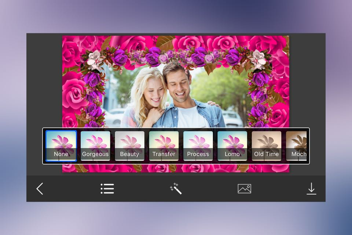Tap the back arrow icon
The image size is (352, 235).
tap(40, 189)
